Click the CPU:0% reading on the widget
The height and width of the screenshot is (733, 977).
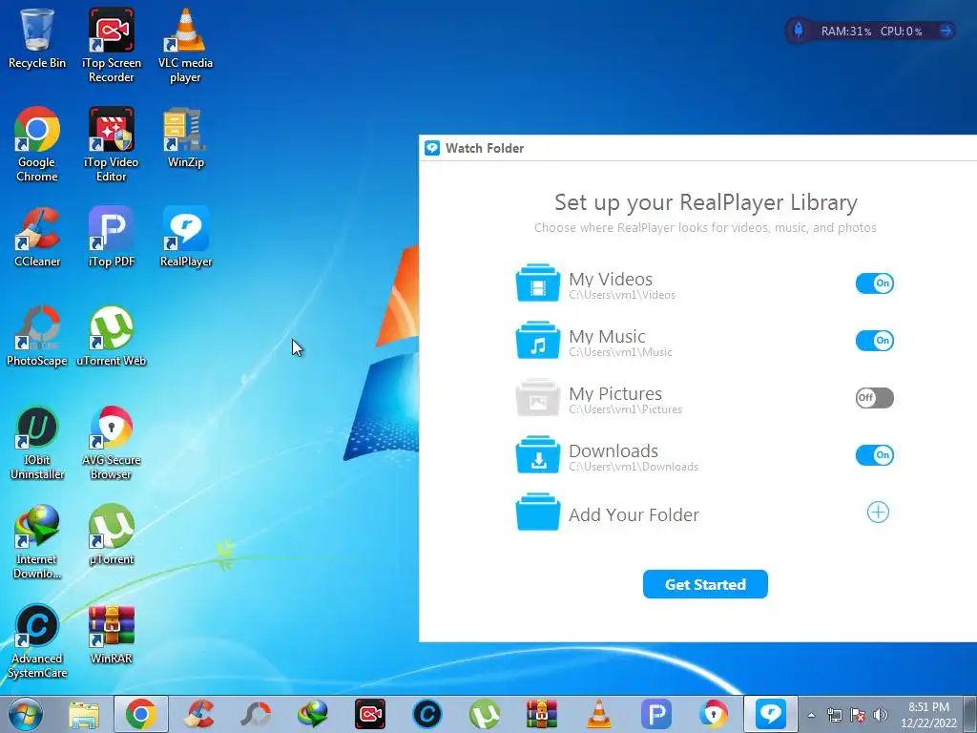coord(901,31)
